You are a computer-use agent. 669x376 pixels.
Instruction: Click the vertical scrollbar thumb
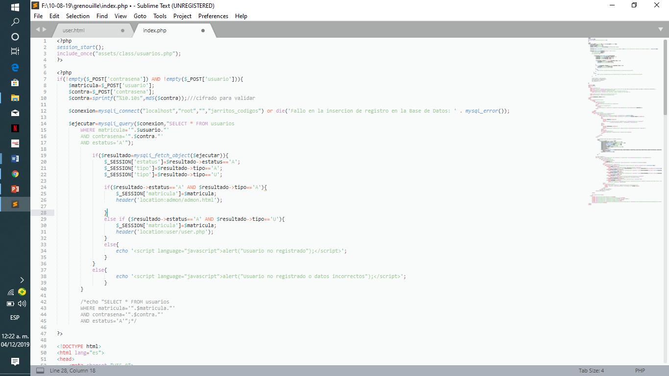pos(665,76)
